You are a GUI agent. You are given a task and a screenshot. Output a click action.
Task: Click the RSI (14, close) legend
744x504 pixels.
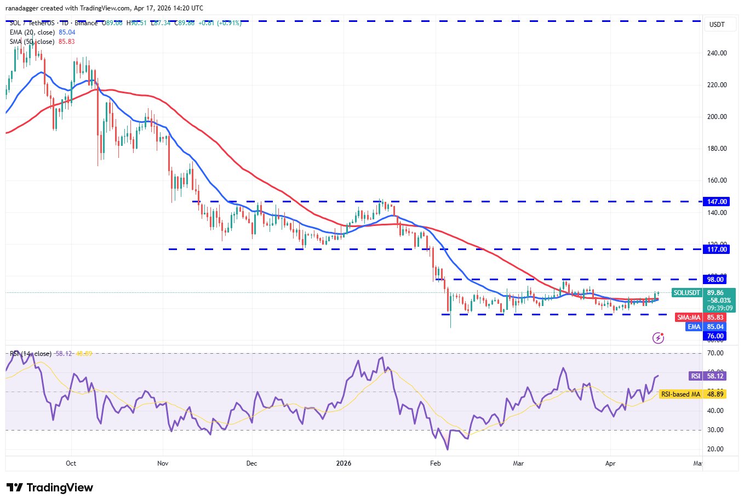31,354
